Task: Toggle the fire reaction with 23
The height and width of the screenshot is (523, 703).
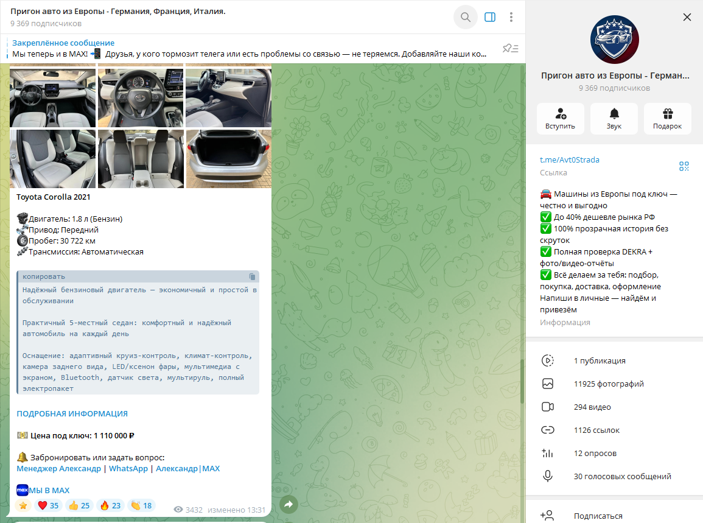Action: [110, 505]
